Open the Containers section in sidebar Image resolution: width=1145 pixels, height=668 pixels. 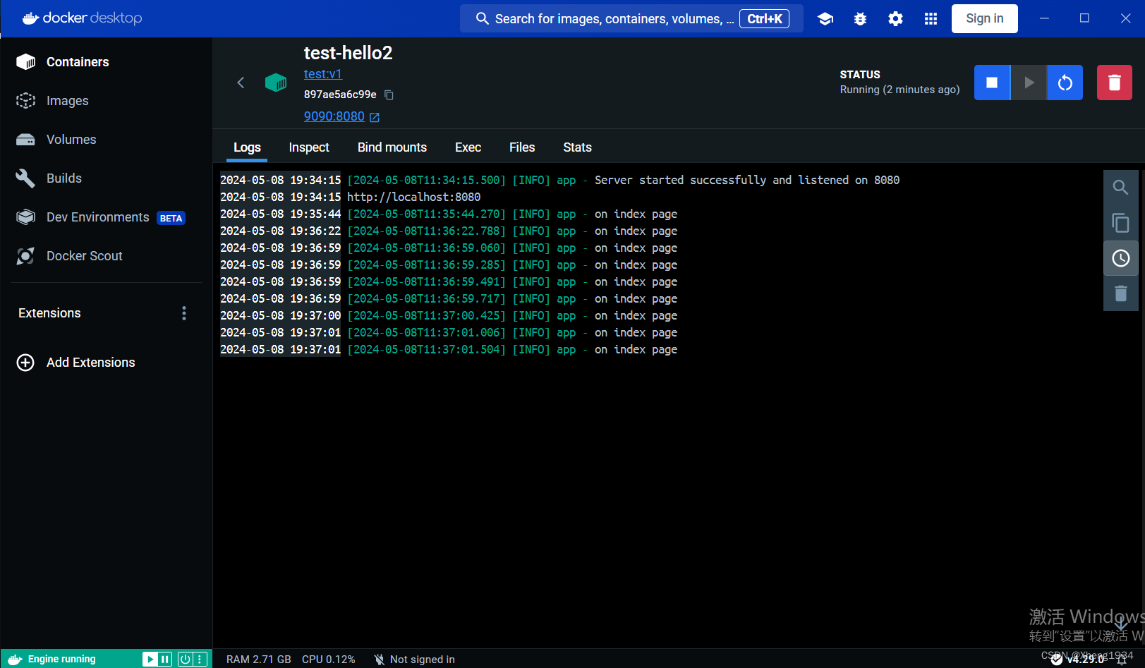(x=78, y=61)
